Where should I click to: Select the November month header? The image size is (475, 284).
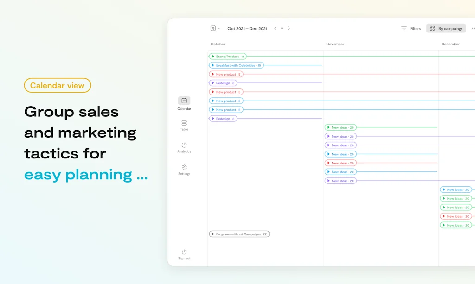click(335, 44)
